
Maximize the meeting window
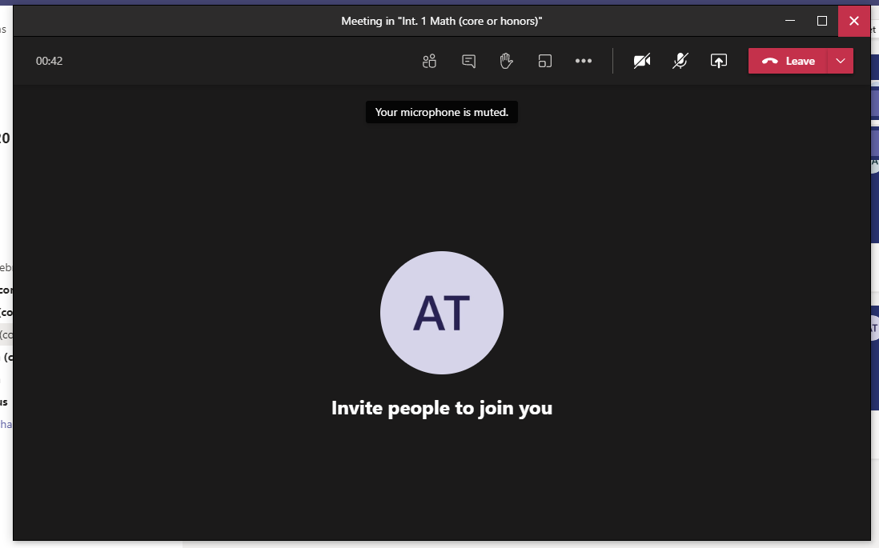822,22
